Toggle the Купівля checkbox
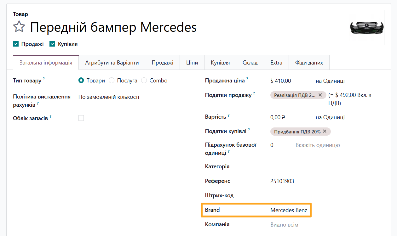 52,44
